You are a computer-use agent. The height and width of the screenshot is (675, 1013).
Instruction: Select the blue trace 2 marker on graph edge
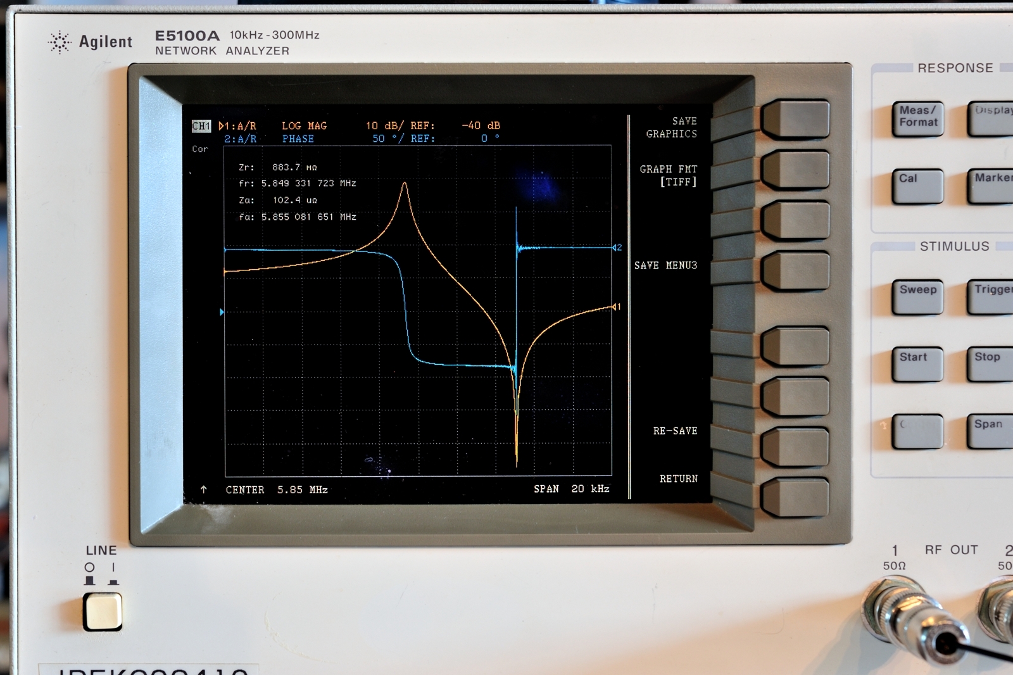[617, 248]
